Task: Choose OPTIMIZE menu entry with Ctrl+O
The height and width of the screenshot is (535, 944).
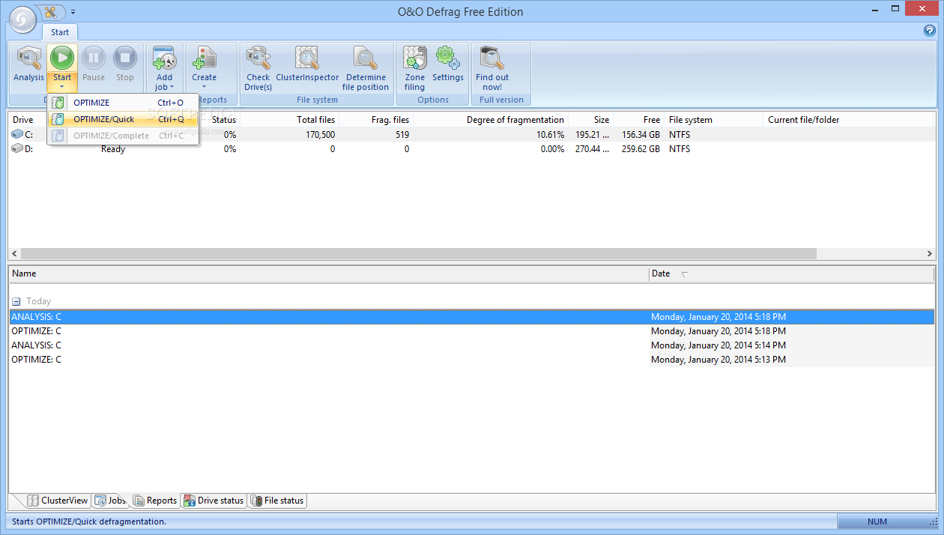Action: coord(123,103)
